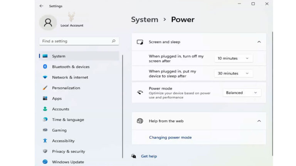Click the sidebar vertical scrollbar
Screen dimensions: 296x166
tap(123, 106)
